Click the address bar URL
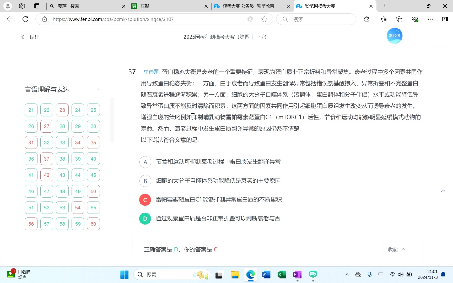Screen dimensions: 453x283 coord(113,19)
